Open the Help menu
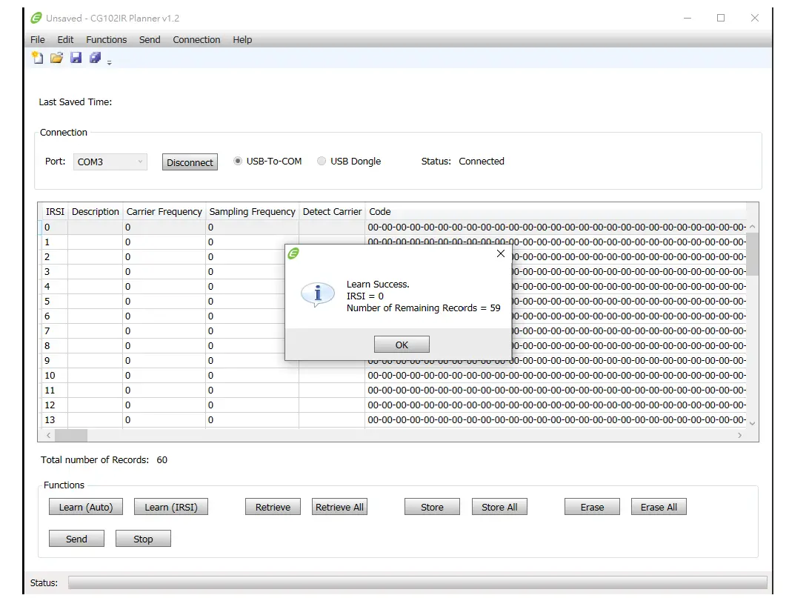 click(x=242, y=40)
